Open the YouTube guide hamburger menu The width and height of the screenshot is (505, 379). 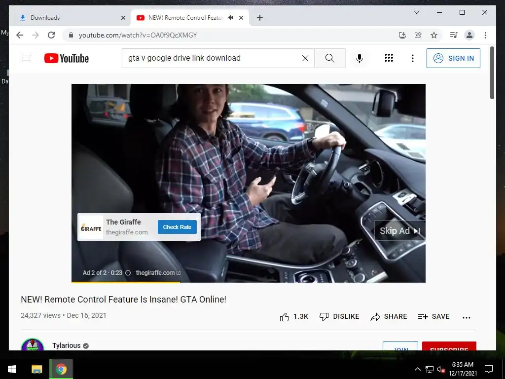pos(27,58)
